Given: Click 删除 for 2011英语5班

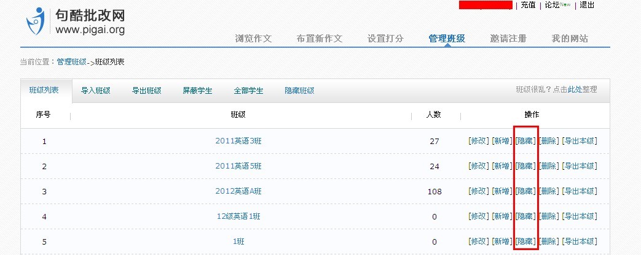Looking at the screenshot, I should pos(549,166).
